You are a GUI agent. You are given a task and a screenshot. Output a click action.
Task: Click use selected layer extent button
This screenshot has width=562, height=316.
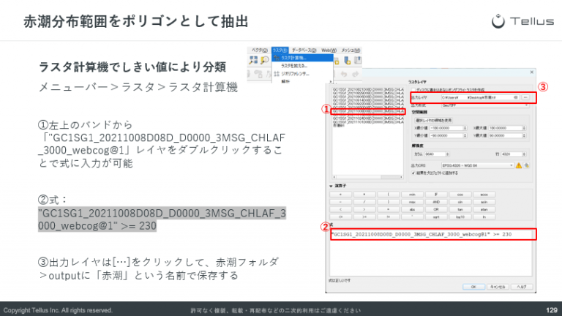[433, 121]
